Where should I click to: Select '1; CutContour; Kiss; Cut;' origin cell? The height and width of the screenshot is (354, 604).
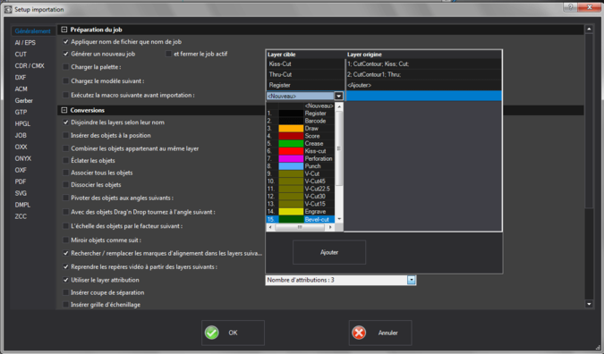pyautogui.click(x=424, y=63)
